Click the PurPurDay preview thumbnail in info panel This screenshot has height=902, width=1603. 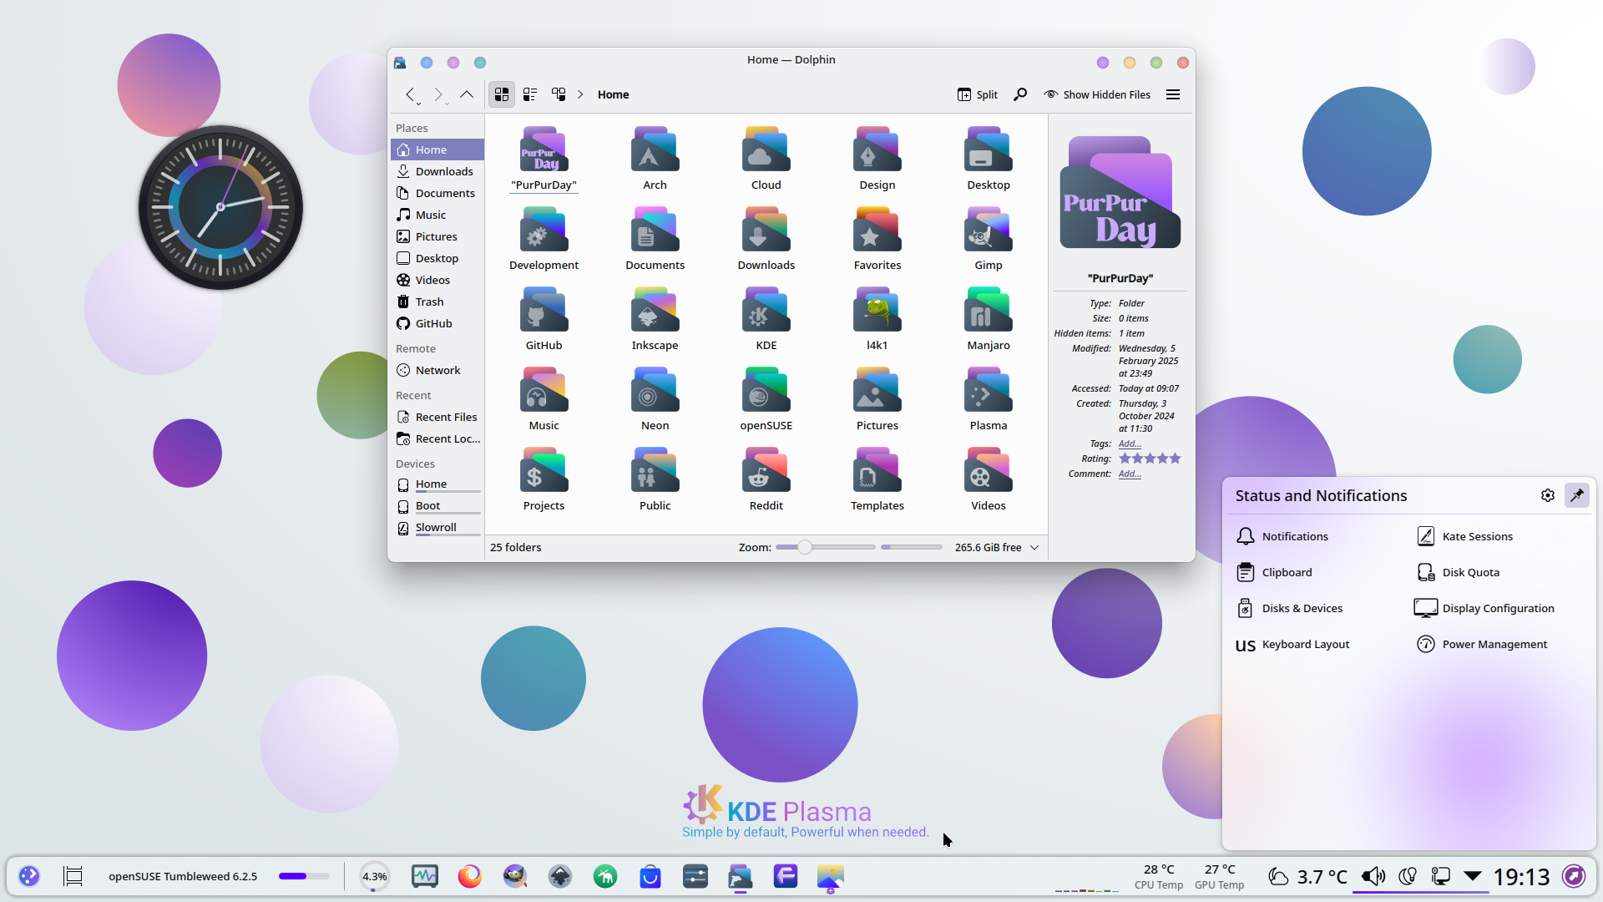point(1120,193)
